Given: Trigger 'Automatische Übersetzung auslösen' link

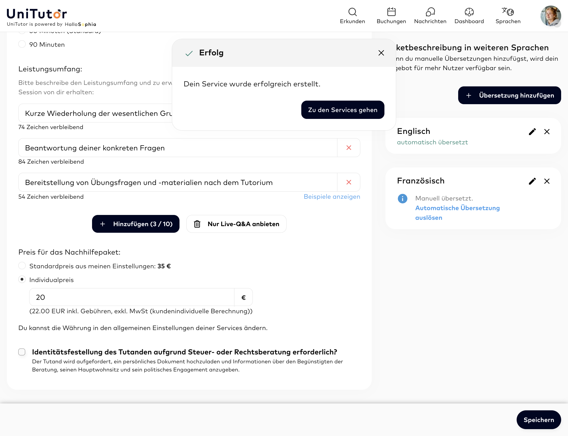Looking at the screenshot, I should point(457,213).
